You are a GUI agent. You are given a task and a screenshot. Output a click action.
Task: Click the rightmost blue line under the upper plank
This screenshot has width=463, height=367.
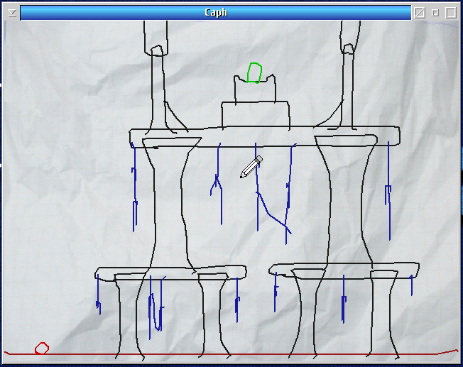[x=388, y=192]
